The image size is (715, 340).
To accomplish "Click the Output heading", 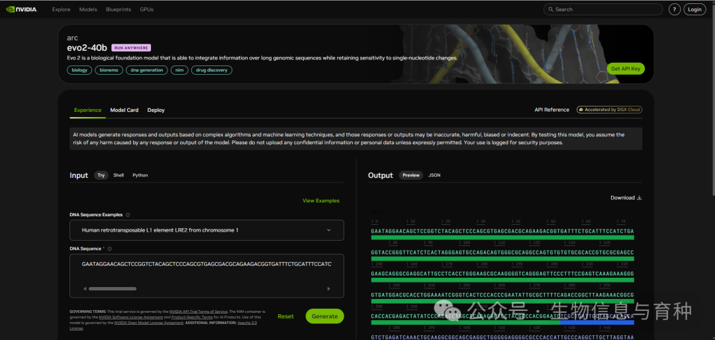I will point(380,175).
